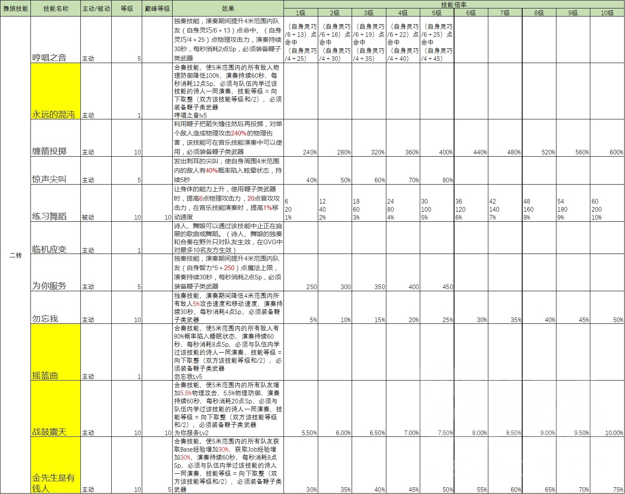Click 240% value in 缠箭投掷 row

coord(300,138)
